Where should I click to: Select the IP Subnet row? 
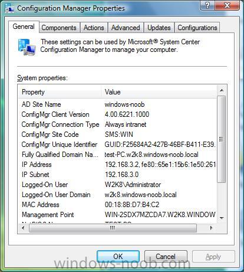pyautogui.click(x=117, y=175)
